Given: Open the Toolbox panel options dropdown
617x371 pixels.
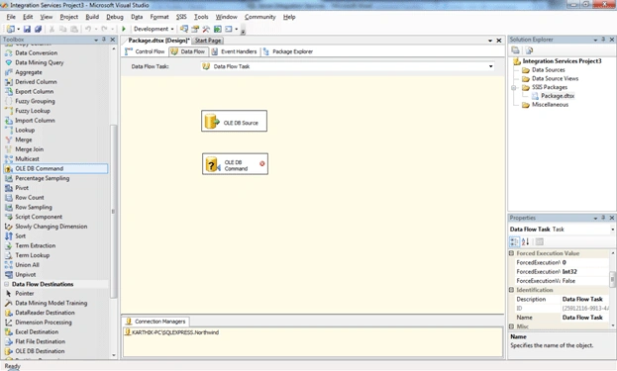Looking at the screenshot, I should pyautogui.click(x=96, y=40).
